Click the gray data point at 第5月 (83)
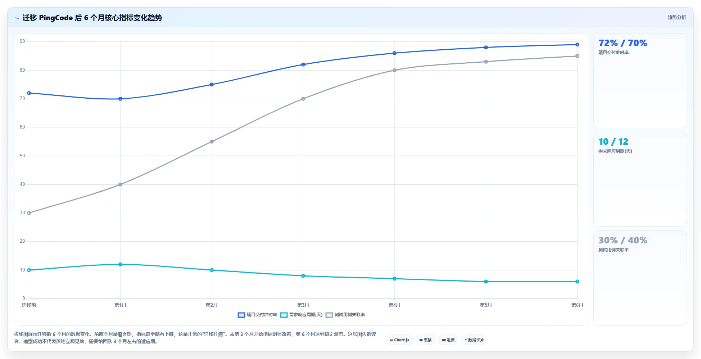The image size is (701, 359). 486,62
